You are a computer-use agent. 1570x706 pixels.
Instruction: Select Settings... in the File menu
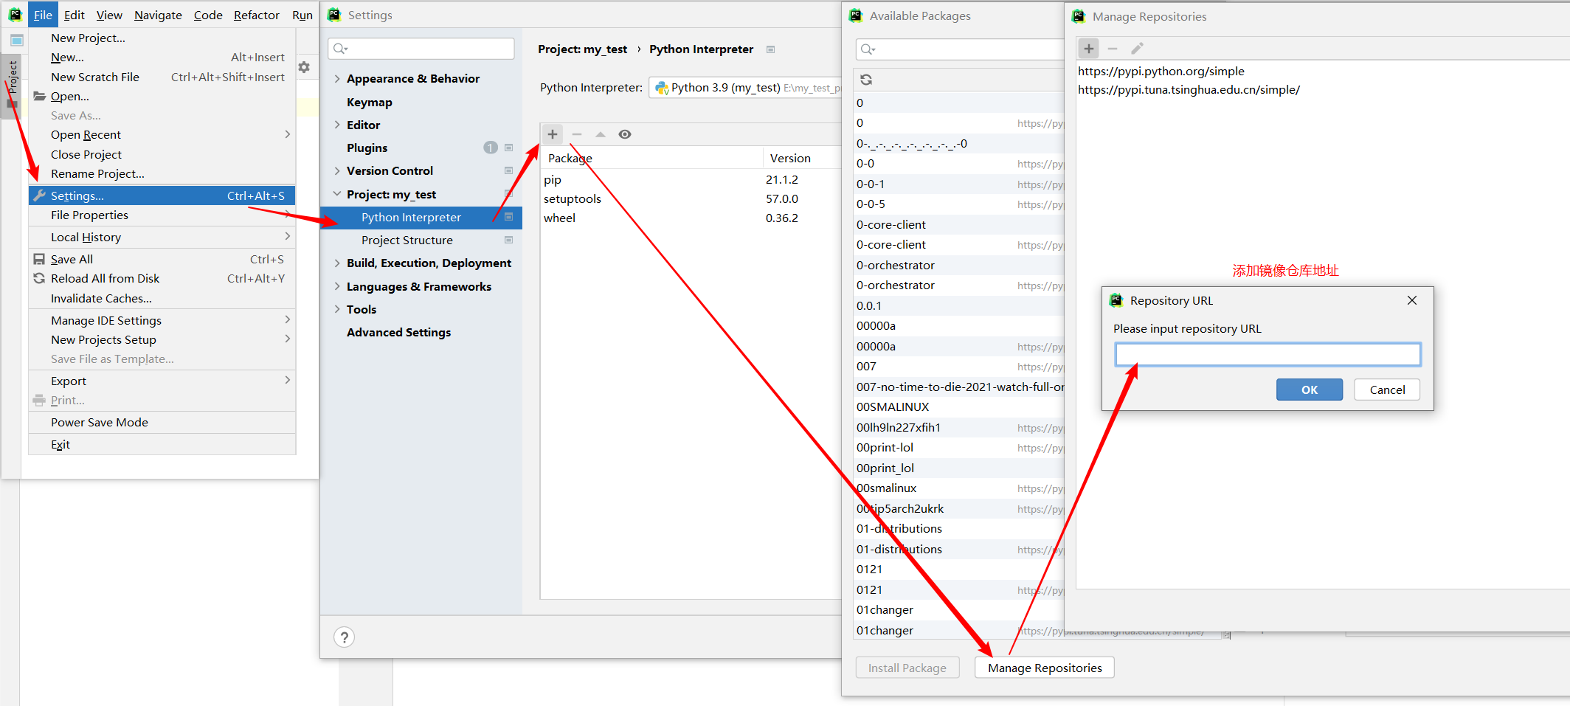pos(77,195)
